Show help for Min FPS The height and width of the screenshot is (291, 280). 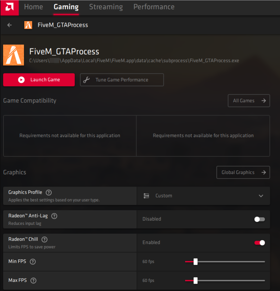[33, 262]
